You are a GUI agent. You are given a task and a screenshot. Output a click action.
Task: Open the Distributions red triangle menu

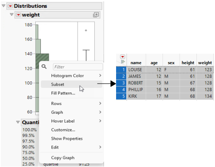click(x=10, y=6)
